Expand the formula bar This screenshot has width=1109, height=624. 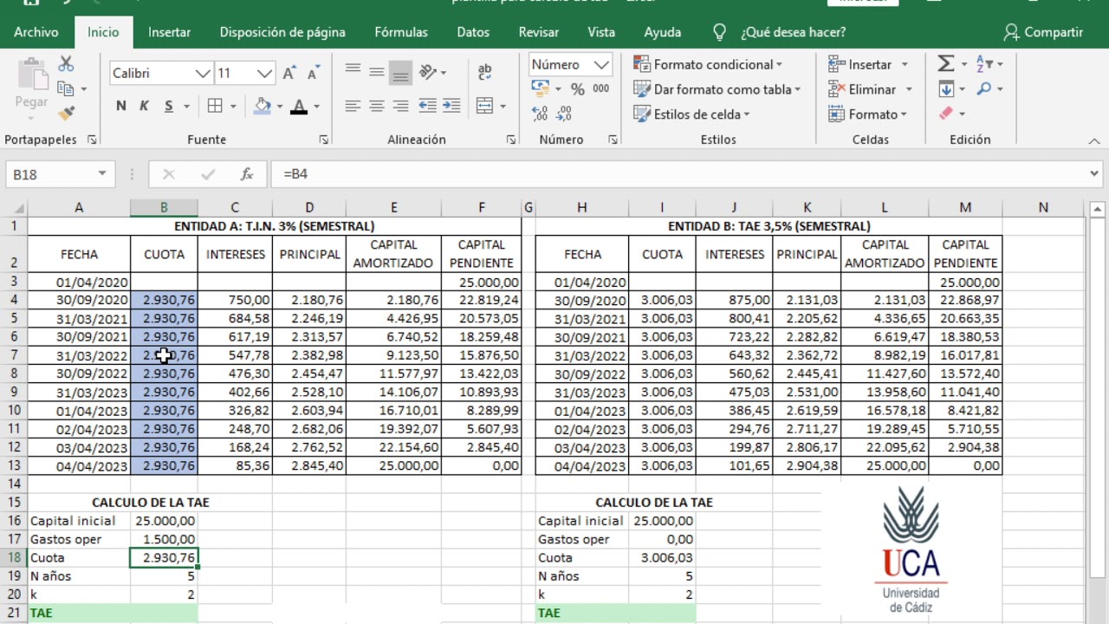tap(1093, 174)
